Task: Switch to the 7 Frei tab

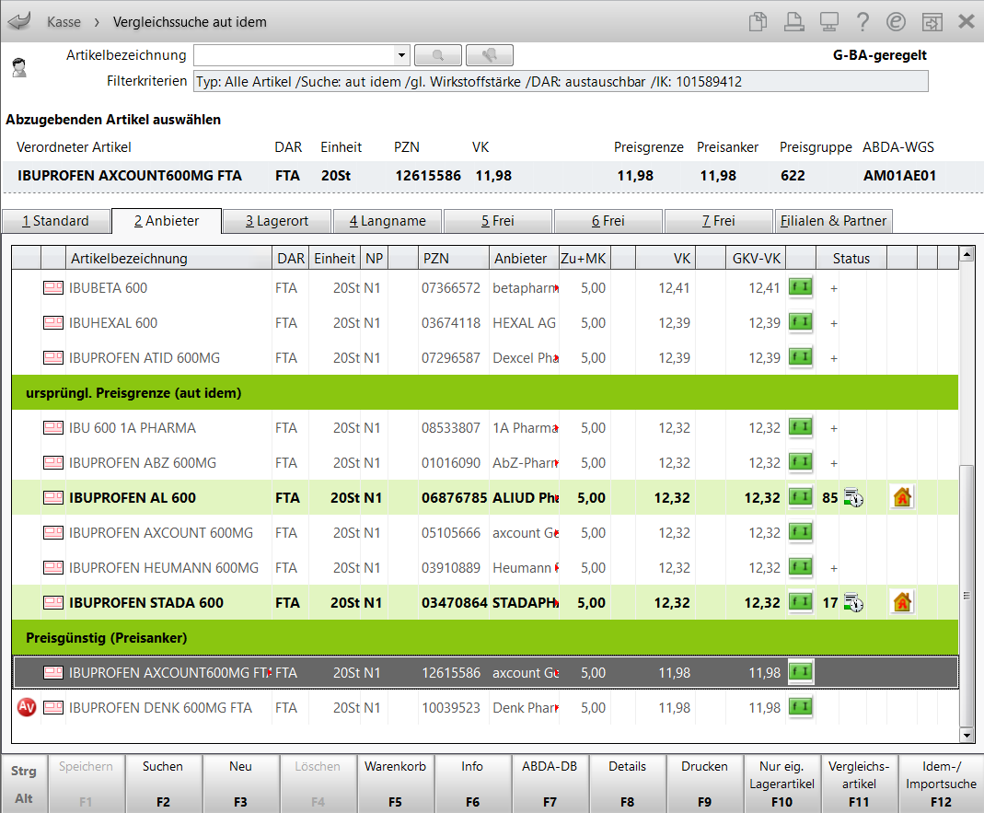Action: [x=719, y=221]
